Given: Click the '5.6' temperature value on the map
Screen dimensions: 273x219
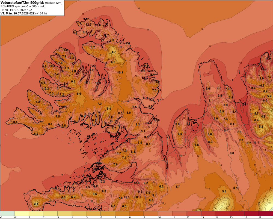Looking at the screenshot, I should (95, 194).
